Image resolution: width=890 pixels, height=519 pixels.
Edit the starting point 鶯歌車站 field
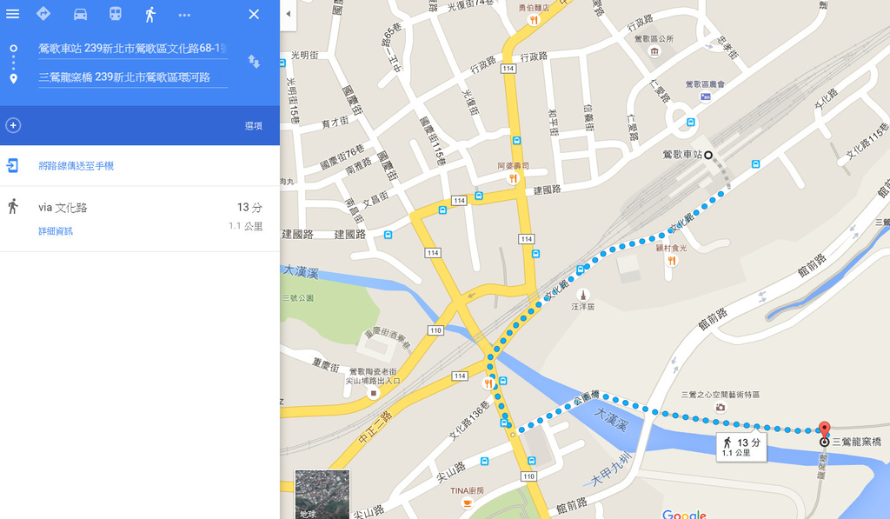click(x=132, y=49)
